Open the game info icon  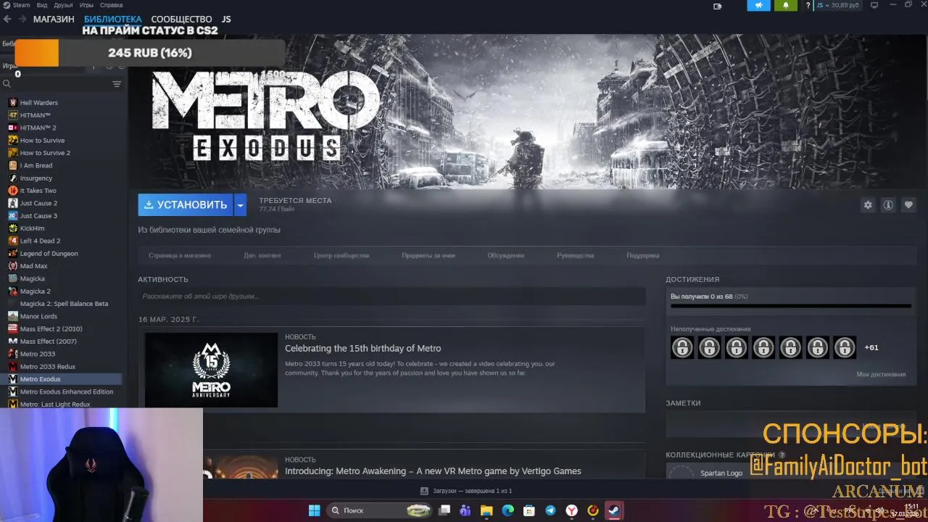pyautogui.click(x=888, y=205)
